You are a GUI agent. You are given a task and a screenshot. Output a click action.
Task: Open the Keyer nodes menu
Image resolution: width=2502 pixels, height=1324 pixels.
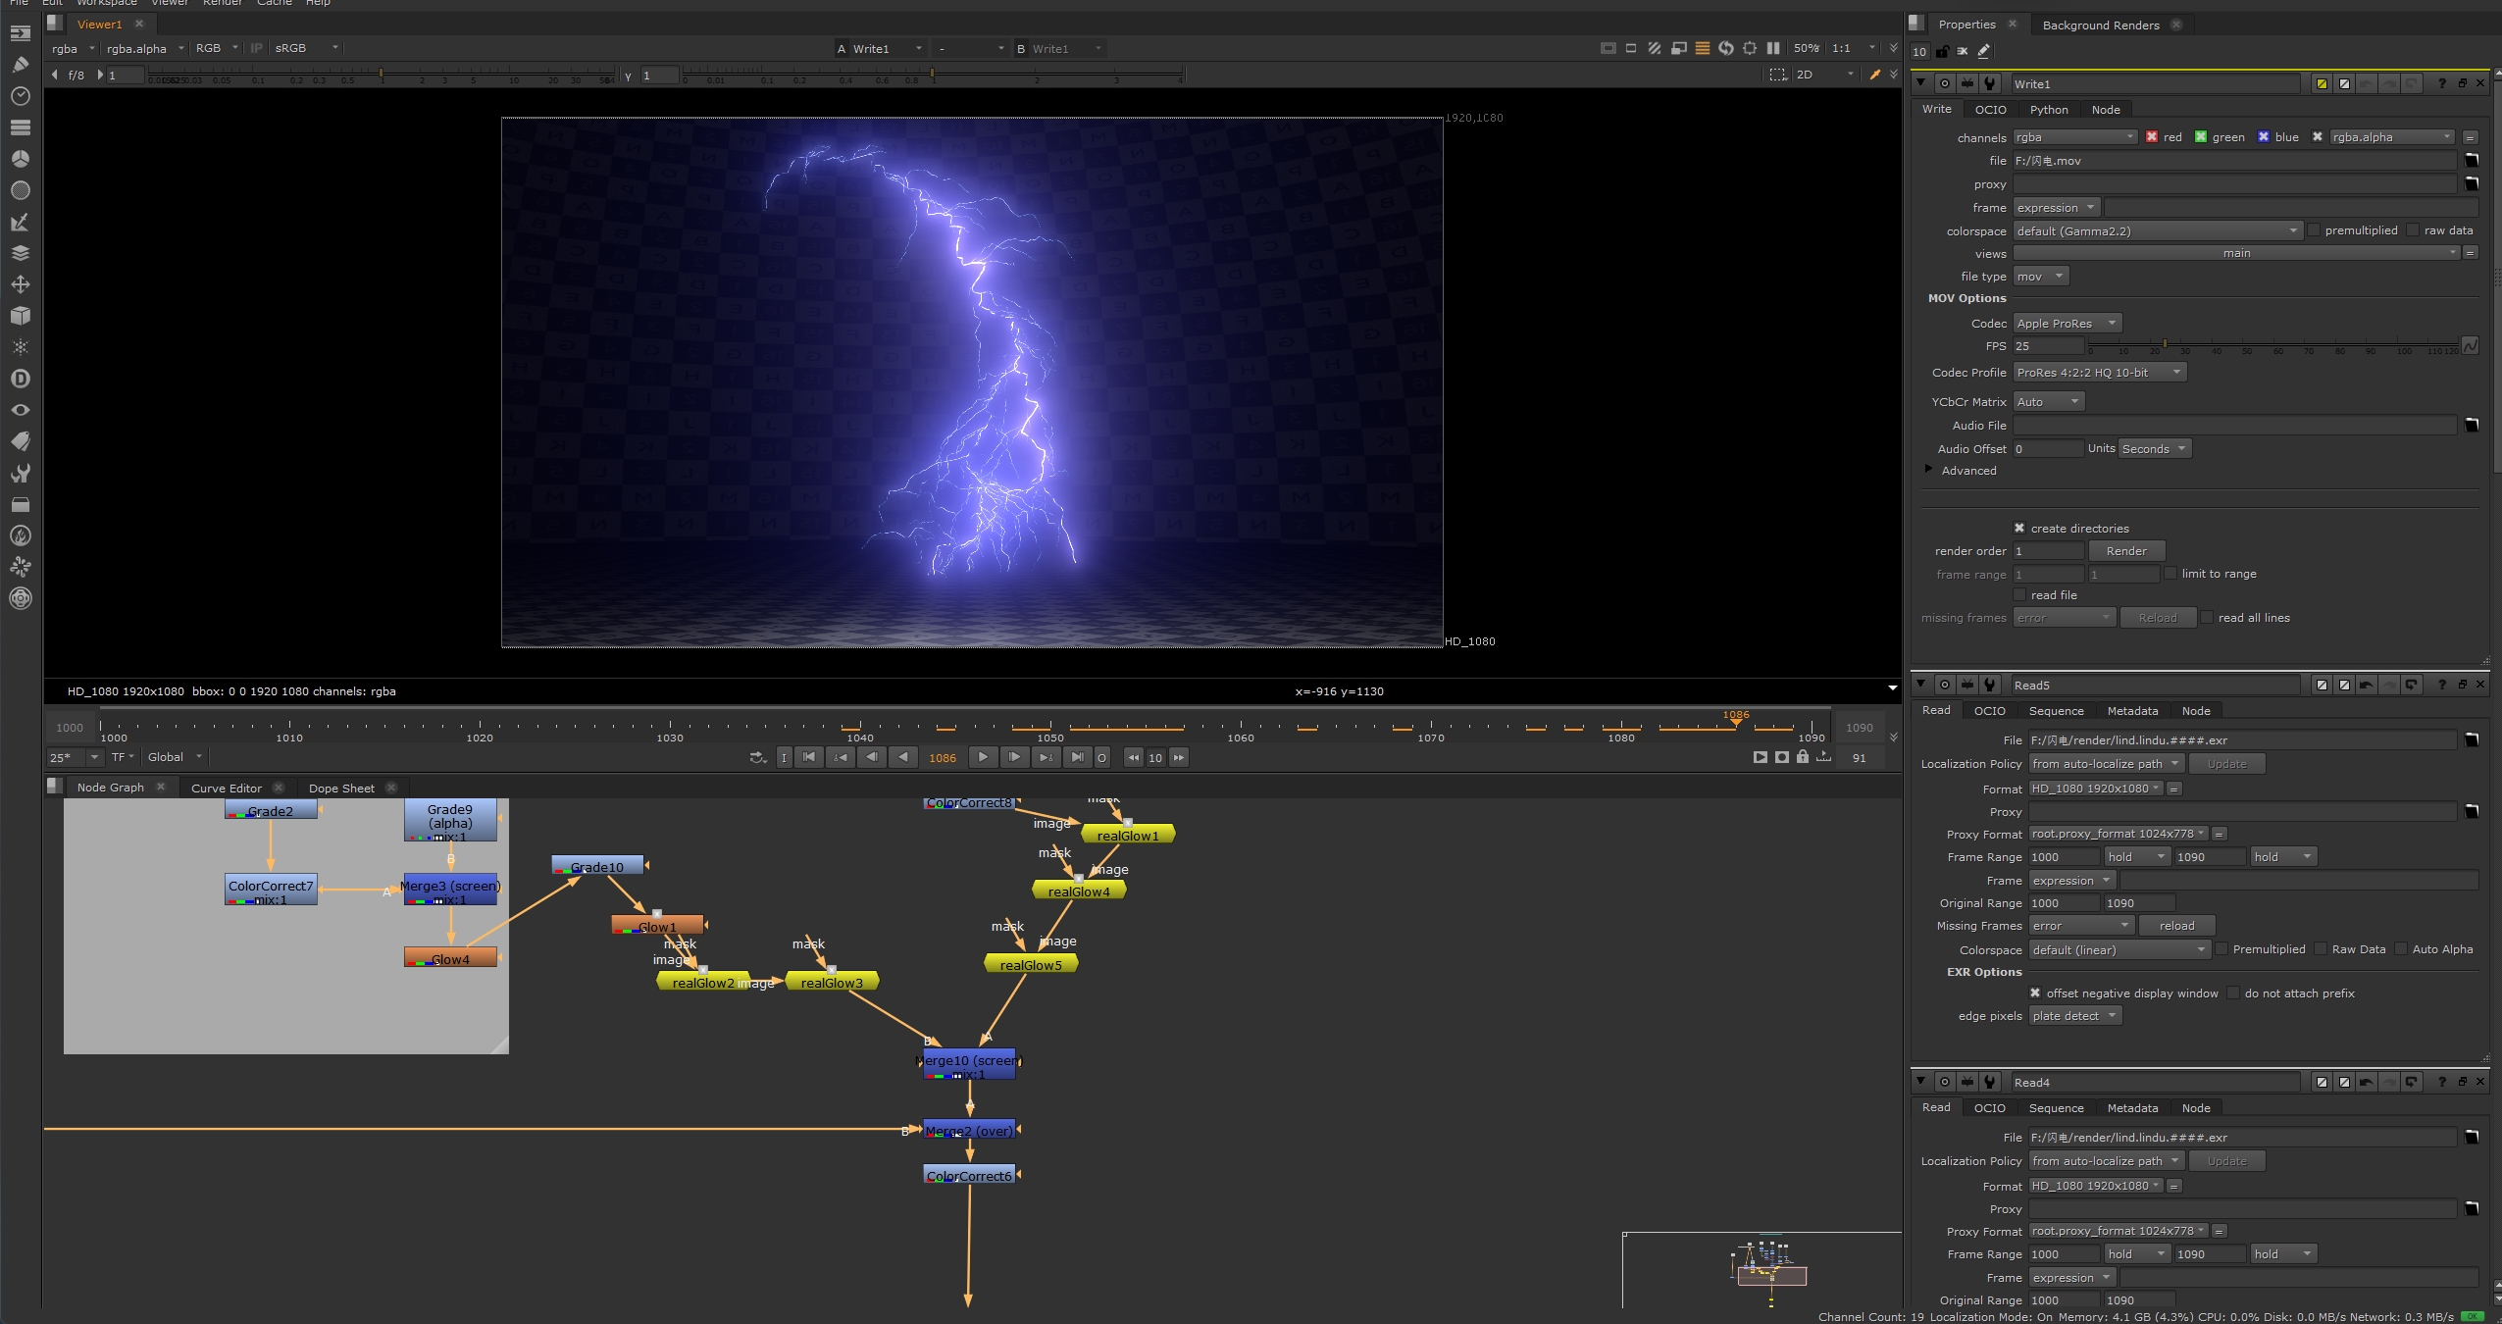point(20,222)
